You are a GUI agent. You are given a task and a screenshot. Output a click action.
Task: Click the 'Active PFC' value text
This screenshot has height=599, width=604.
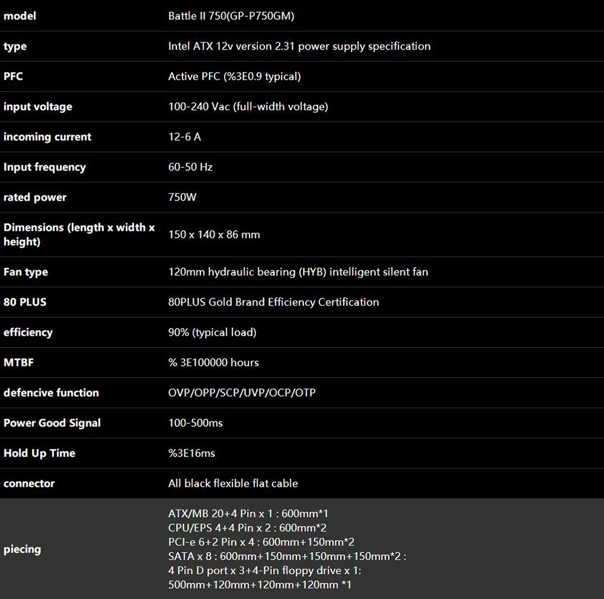point(234,77)
